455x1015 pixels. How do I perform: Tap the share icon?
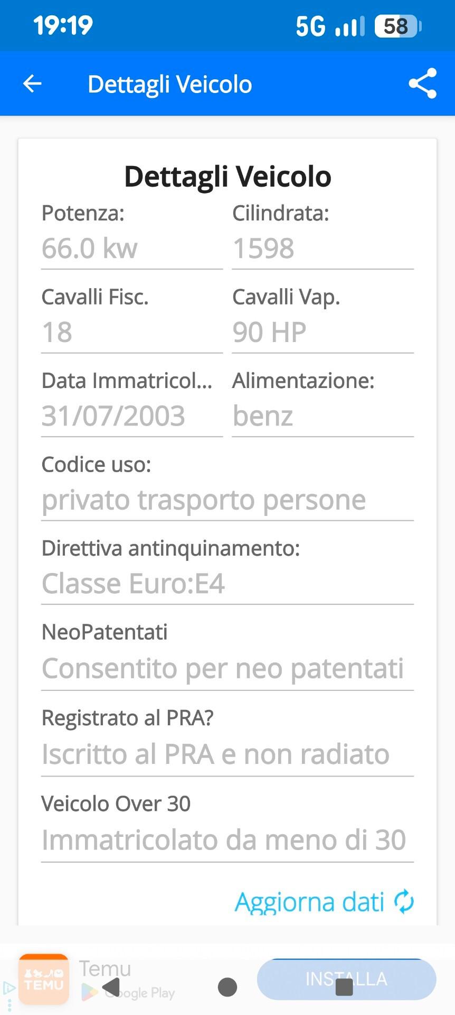422,84
